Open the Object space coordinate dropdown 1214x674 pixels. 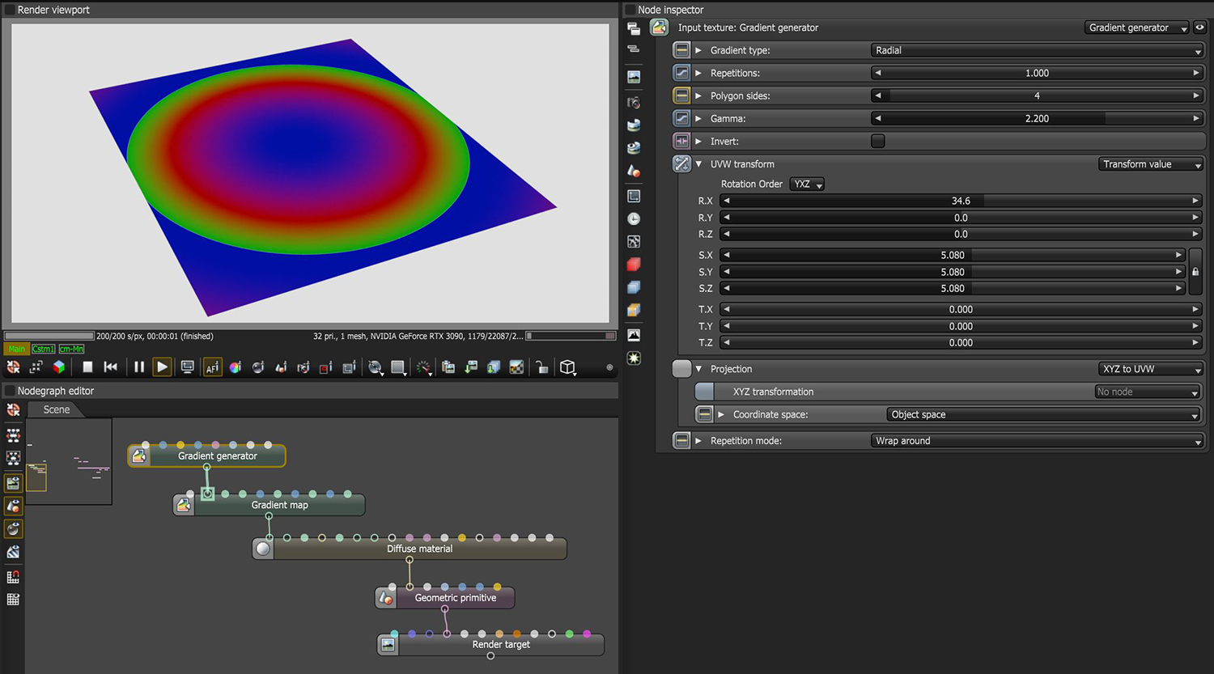click(x=1043, y=414)
